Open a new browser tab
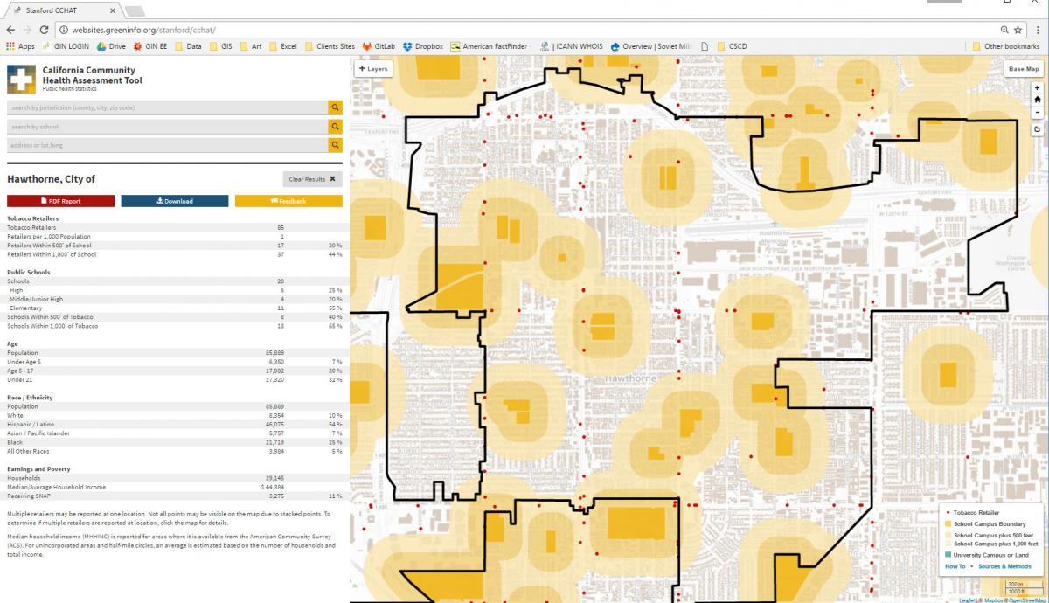The width and height of the screenshot is (1049, 603). 135,10
